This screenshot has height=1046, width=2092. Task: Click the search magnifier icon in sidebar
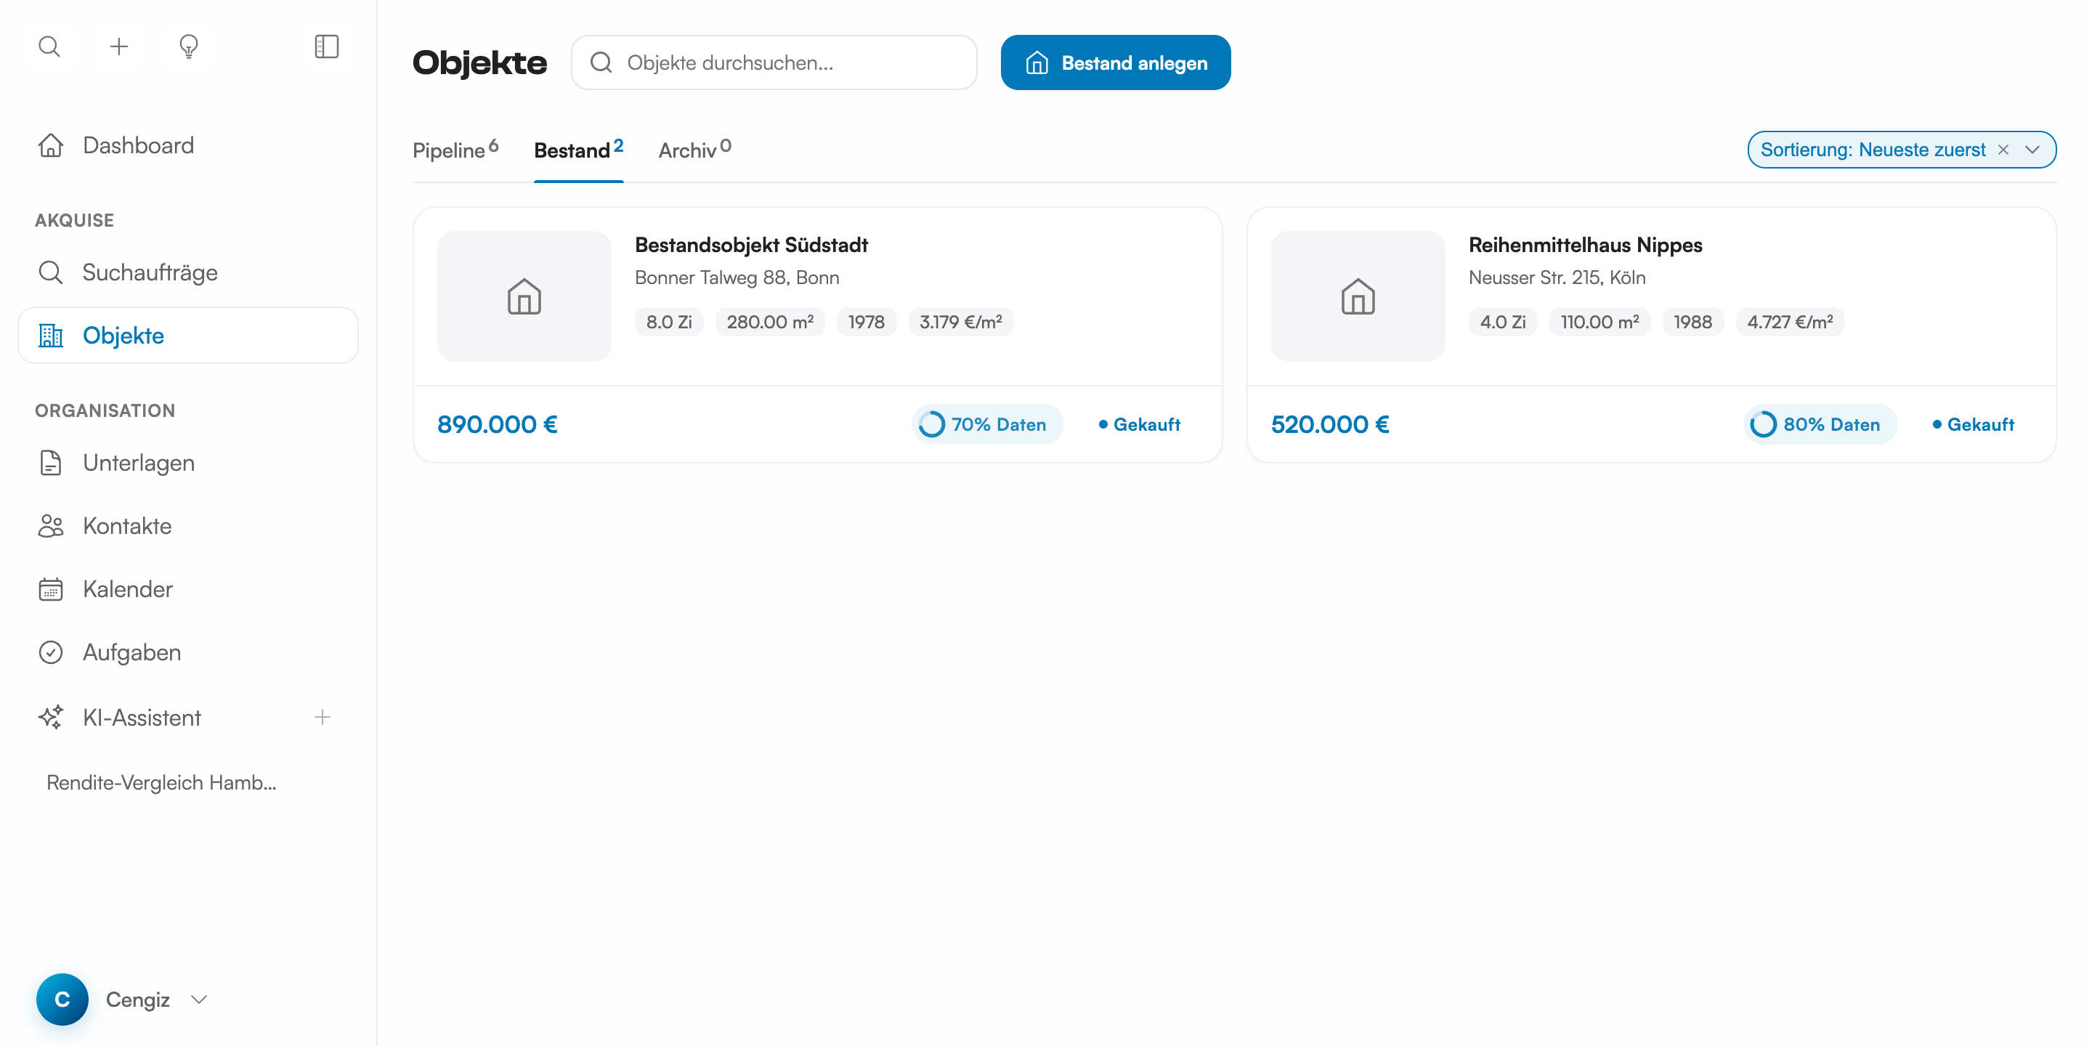click(x=49, y=46)
